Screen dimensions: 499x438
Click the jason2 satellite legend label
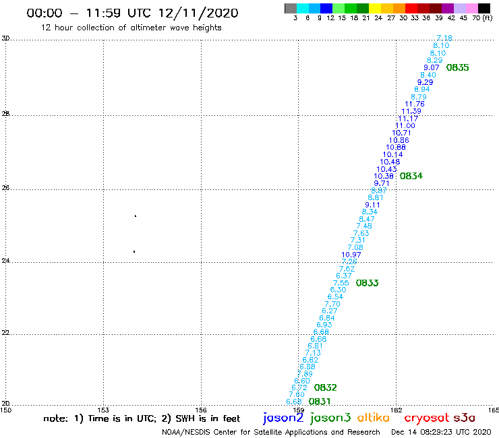pos(283,418)
